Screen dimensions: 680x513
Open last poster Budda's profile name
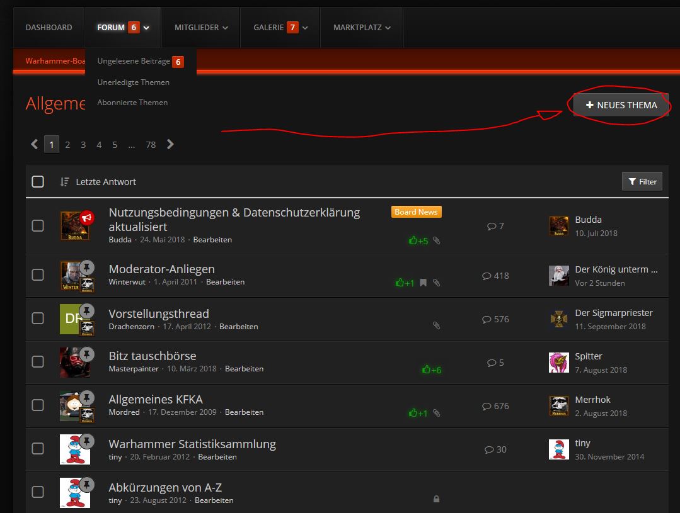point(589,220)
